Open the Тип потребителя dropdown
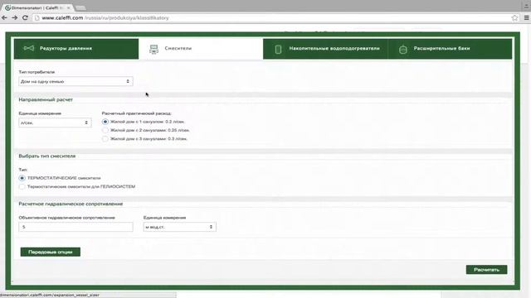The height and width of the screenshot is (298, 531). point(76,81)
